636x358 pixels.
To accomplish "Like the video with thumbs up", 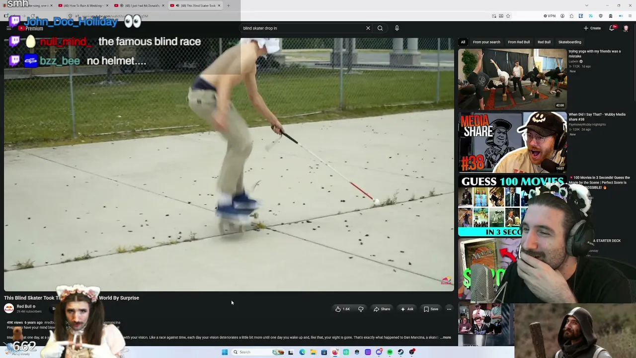I will [342, 309].
